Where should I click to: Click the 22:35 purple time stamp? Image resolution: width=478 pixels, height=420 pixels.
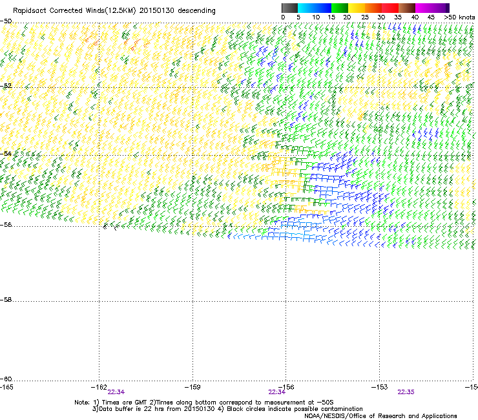406,392
